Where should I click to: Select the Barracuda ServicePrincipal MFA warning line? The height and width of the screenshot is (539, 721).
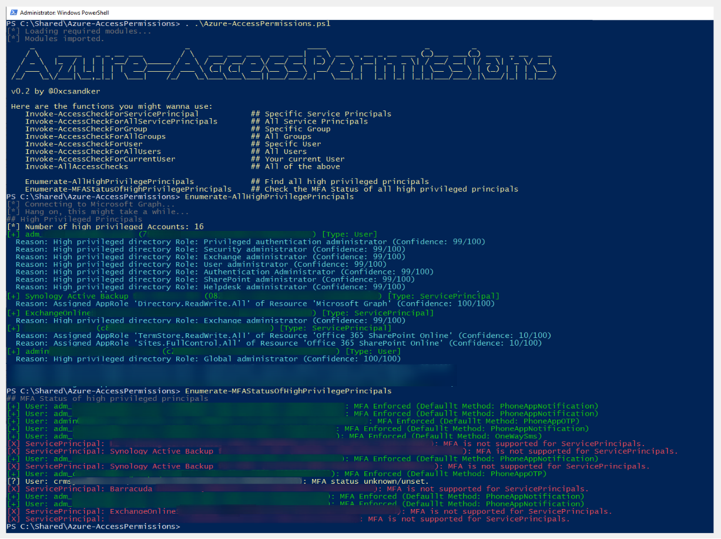point(118,488)
